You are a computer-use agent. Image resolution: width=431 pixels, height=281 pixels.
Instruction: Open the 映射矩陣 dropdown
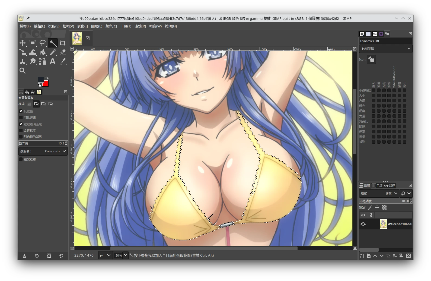(385, 49)
